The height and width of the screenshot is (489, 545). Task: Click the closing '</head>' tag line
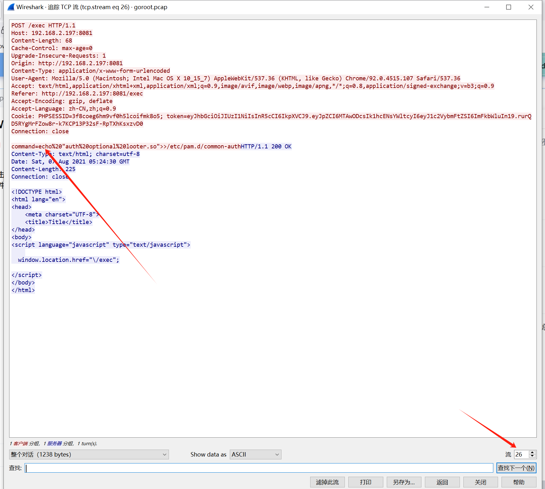[23, 230]
